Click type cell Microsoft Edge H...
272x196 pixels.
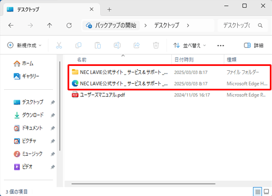[247, 84]
